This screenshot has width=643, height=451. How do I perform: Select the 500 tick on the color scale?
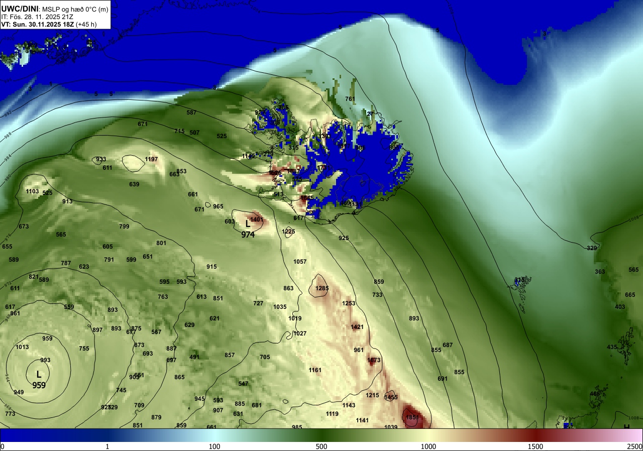point(321,446)
